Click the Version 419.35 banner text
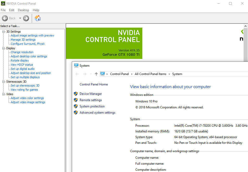This screenshot has width=248, height=172. pos(129,50)
